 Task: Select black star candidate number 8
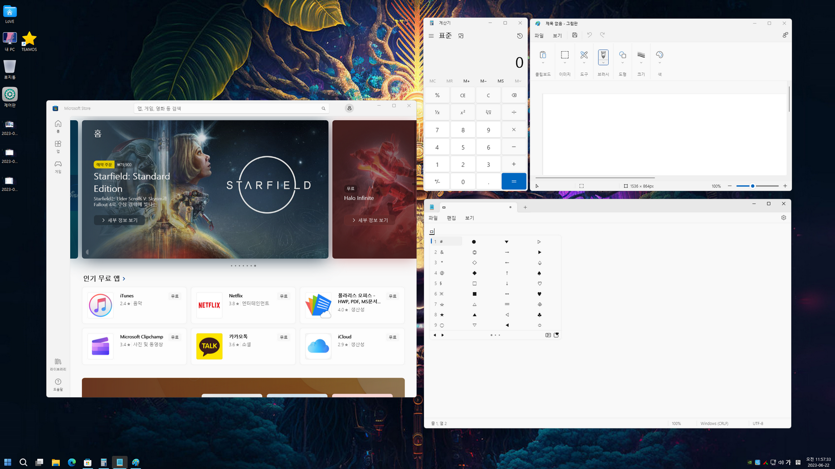[442, 315]
